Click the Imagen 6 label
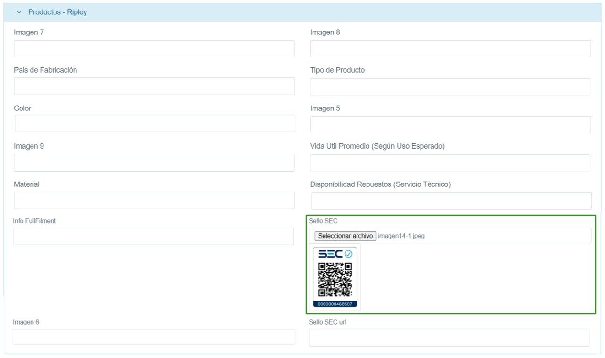This screenshot has height=358, width=605. (26, 322)
